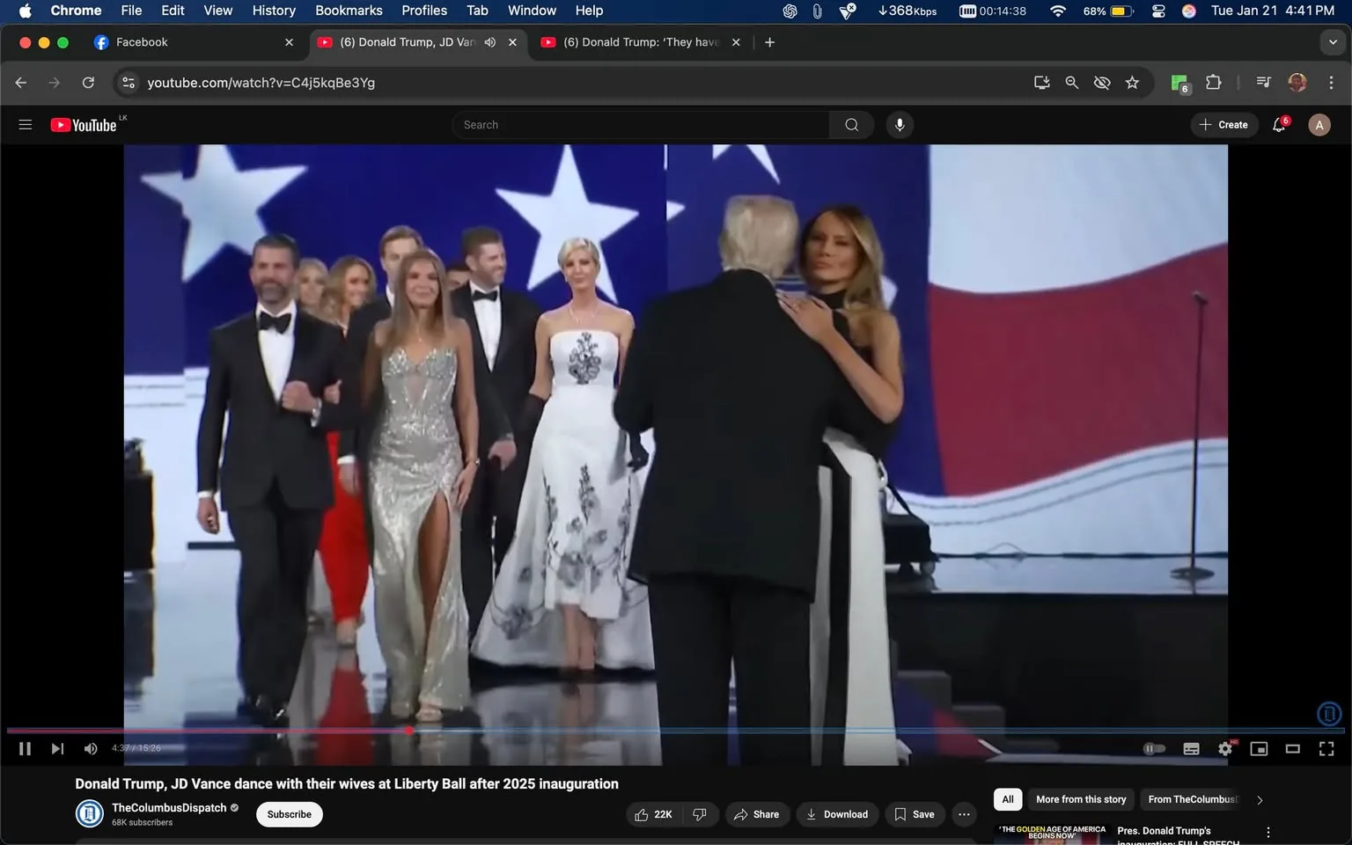
Task: Expand the hamburger guide menu
Action: pyautogui.click(x=25, y=124)
